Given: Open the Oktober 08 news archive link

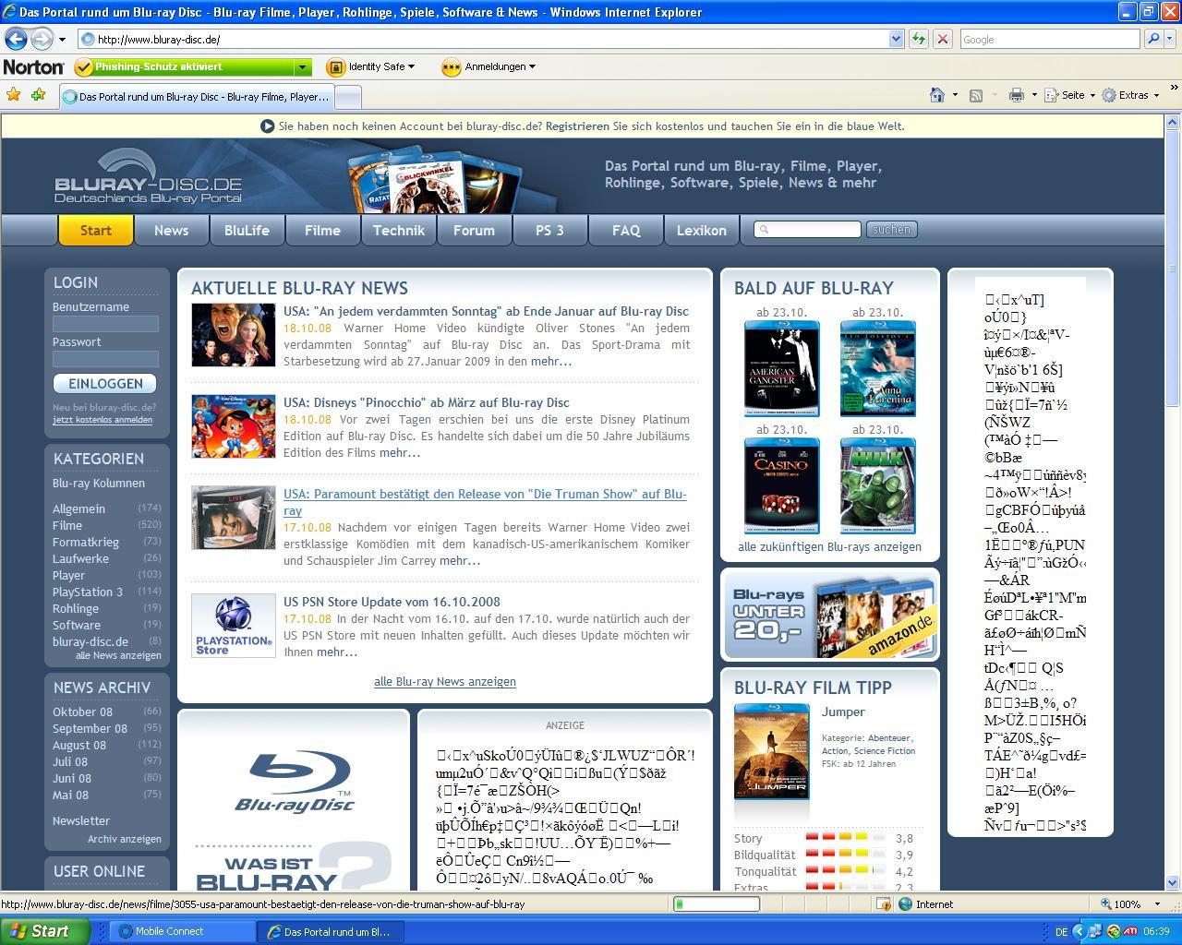Looking at the screenshot, I should click(x=83, y=712).
